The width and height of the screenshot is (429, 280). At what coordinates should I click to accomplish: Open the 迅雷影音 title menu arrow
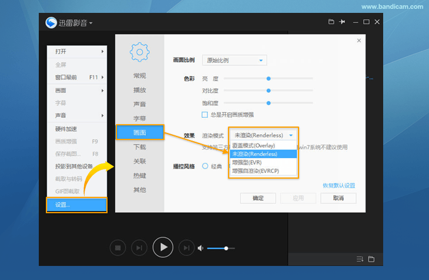coord(91,23)
